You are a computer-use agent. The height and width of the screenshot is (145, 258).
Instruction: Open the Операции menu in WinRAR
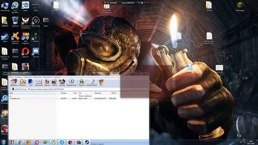[27, 77]
